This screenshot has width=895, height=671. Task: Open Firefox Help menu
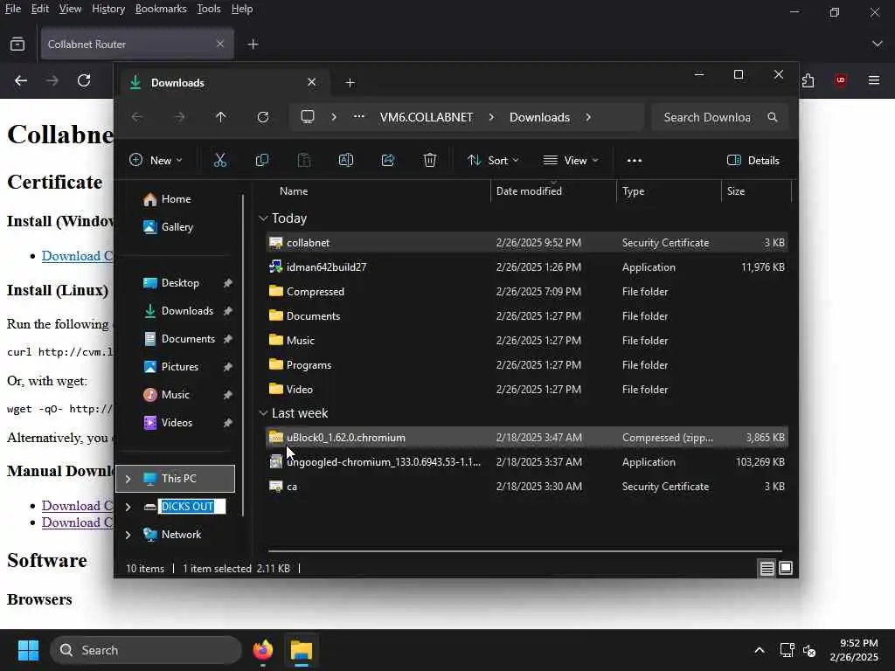click(x=242, y=9)
